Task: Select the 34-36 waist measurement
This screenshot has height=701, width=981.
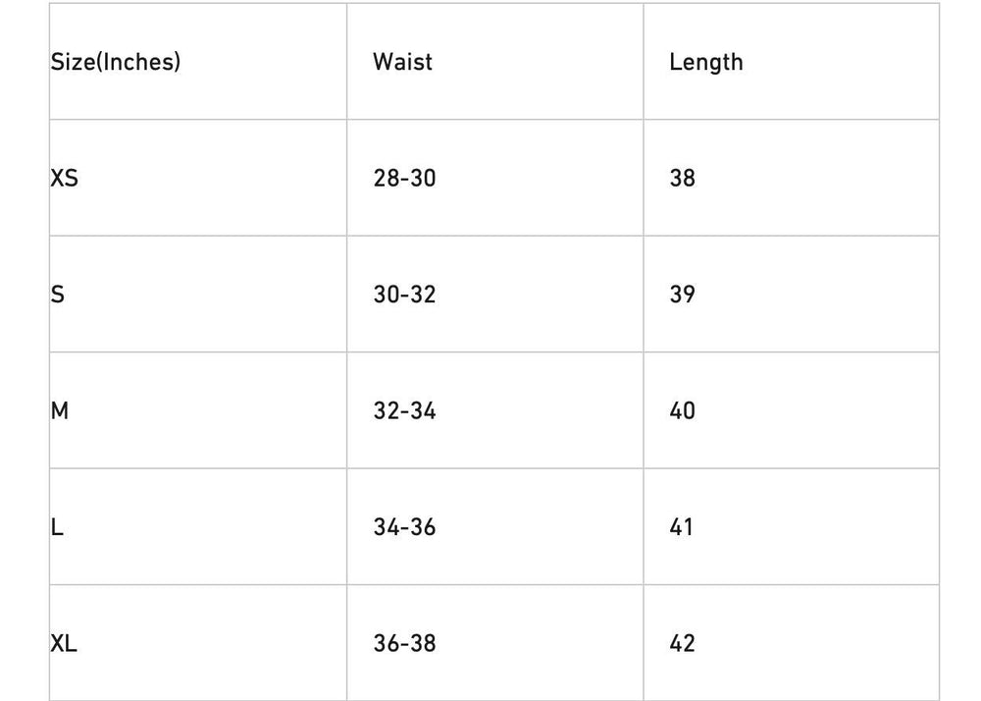Action: [x=404, y=527]
